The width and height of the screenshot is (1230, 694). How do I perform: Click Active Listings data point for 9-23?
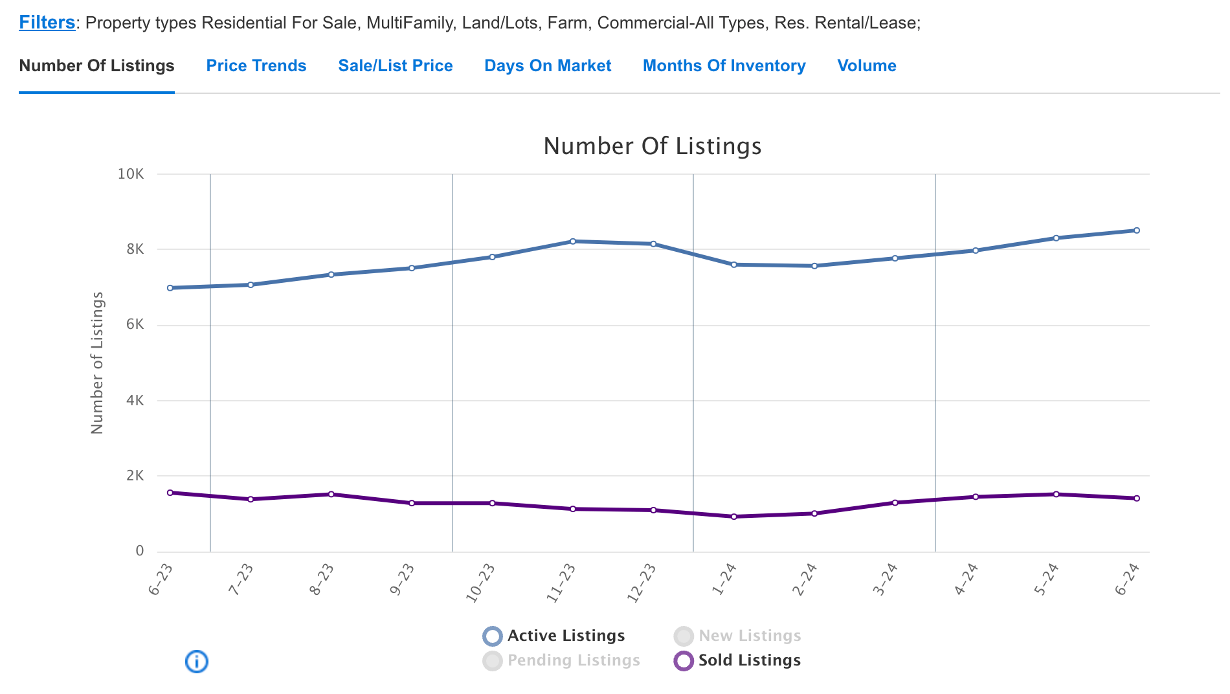pyautogui.click(x=412, y=268)
